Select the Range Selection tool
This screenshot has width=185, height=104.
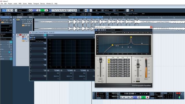coord(53,10)
